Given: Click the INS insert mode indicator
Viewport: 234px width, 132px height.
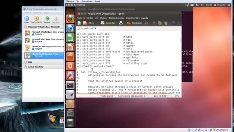Looking at the screenshot, I should click(177, 96).
